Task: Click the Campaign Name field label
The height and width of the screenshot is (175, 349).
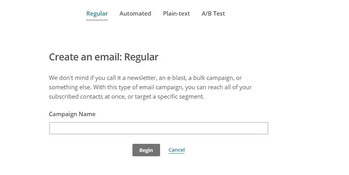Action: 72,114
